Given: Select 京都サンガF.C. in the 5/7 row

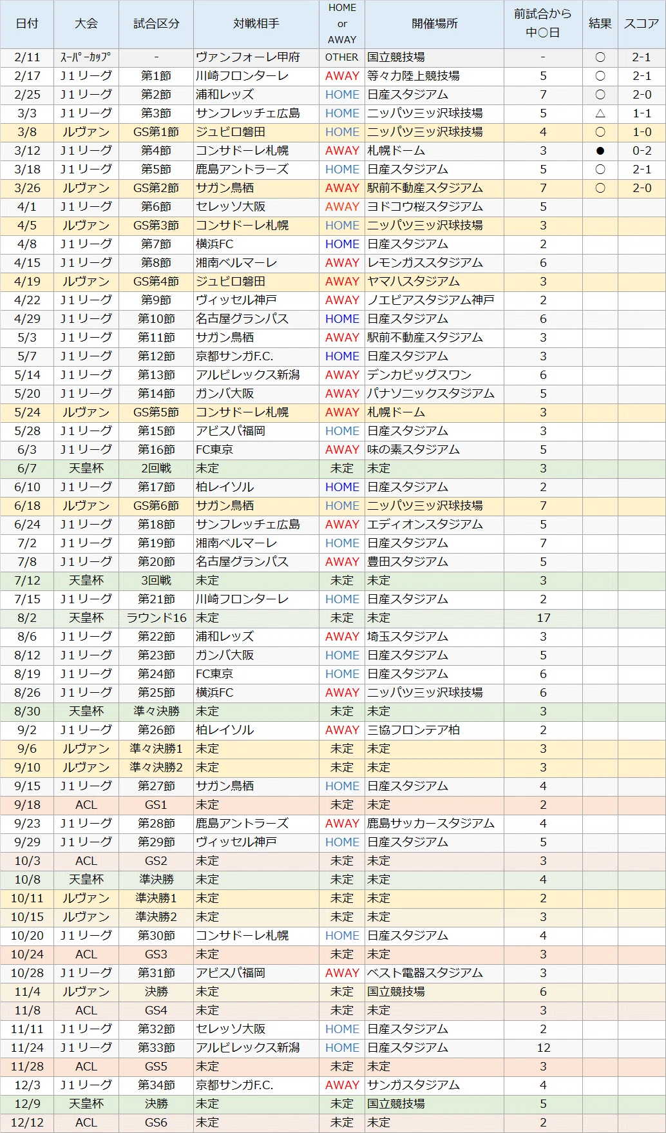Looking at the screenshot, I should point(256,356).
